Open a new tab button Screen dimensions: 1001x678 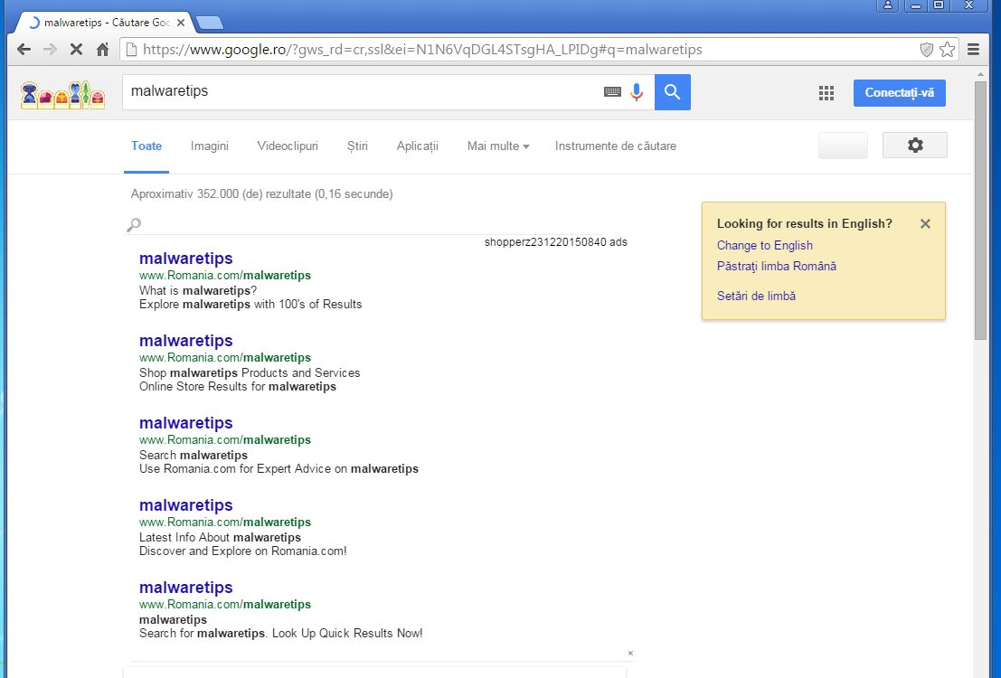[210, 23]
